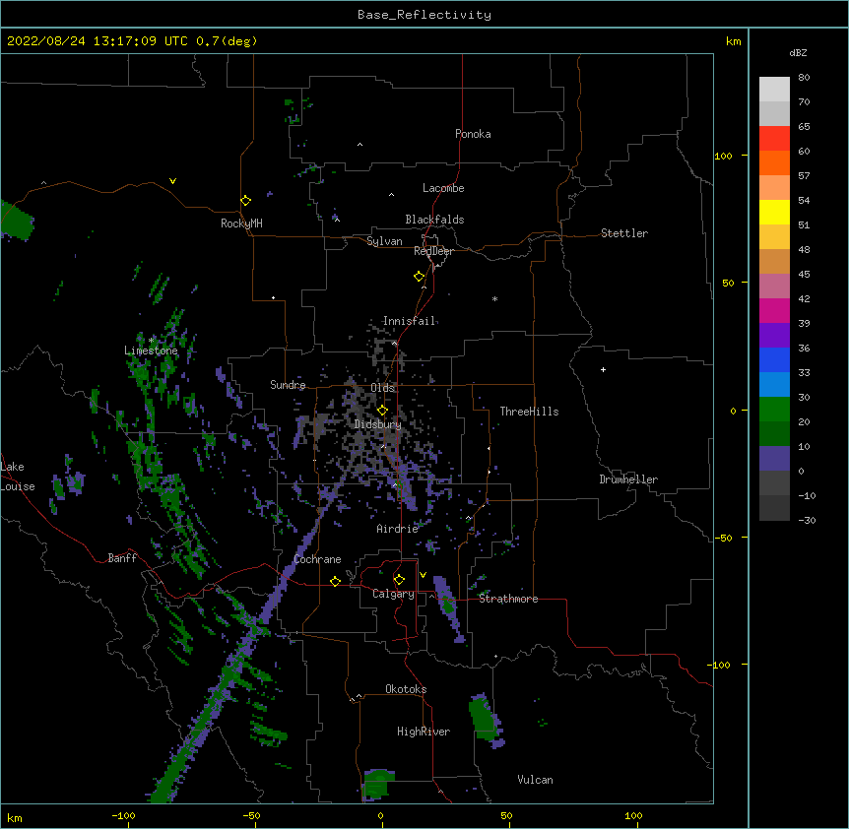Click the Okotoks town label

coord(406,689)
